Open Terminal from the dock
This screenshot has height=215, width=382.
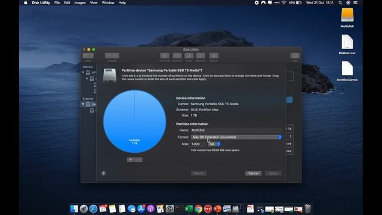(179, 209)
